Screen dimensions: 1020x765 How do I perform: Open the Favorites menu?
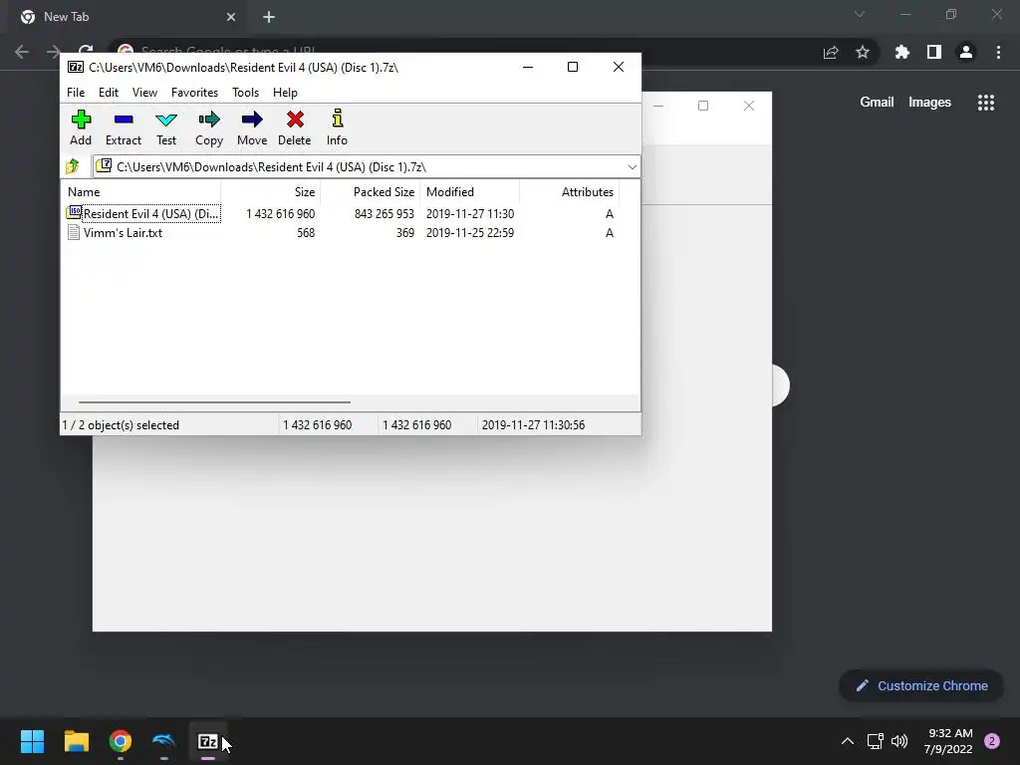click(x=194, y=93)
